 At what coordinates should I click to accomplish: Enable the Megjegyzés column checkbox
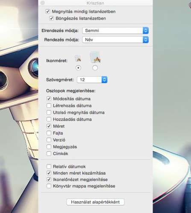(x=49, y=147)
